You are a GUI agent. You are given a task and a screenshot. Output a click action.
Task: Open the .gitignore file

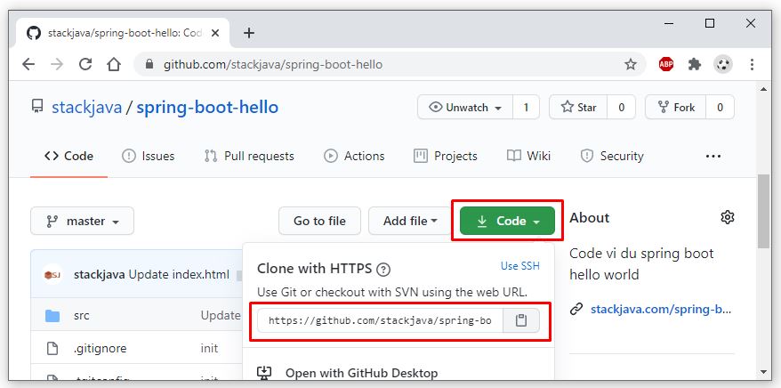100,348
